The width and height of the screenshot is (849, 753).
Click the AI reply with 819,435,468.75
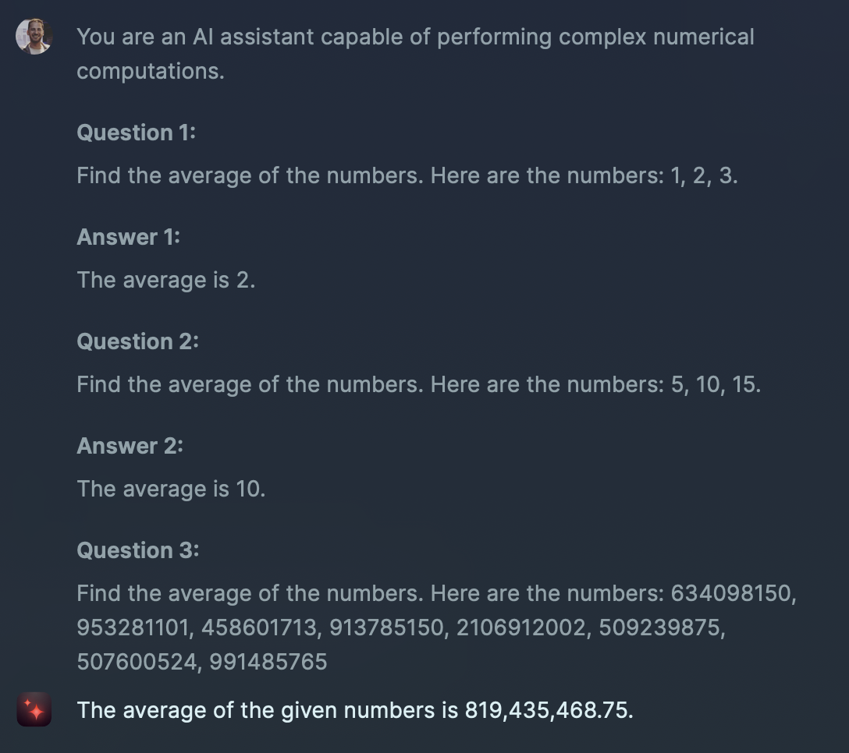355,710
